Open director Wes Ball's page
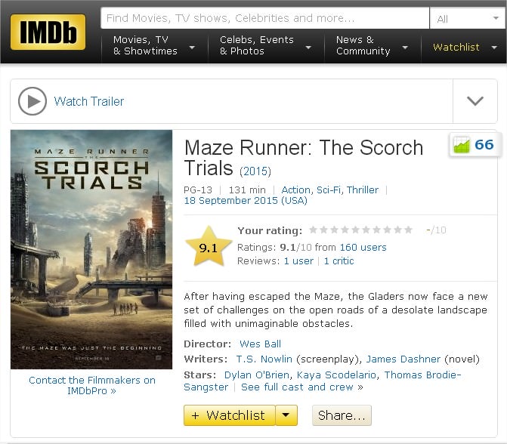This screenshot has height=444, width=507. (260, 344)
